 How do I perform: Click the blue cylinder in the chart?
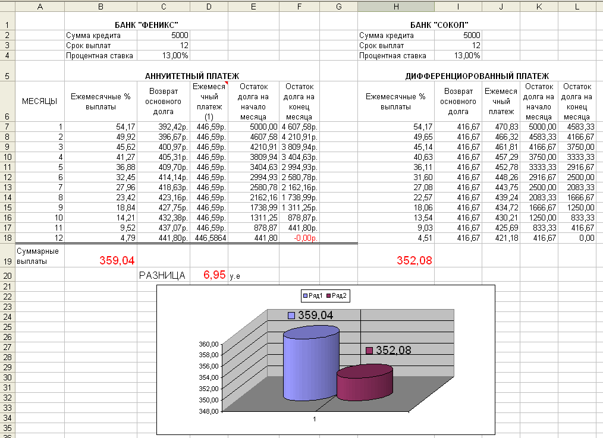(x=311, y=363)
